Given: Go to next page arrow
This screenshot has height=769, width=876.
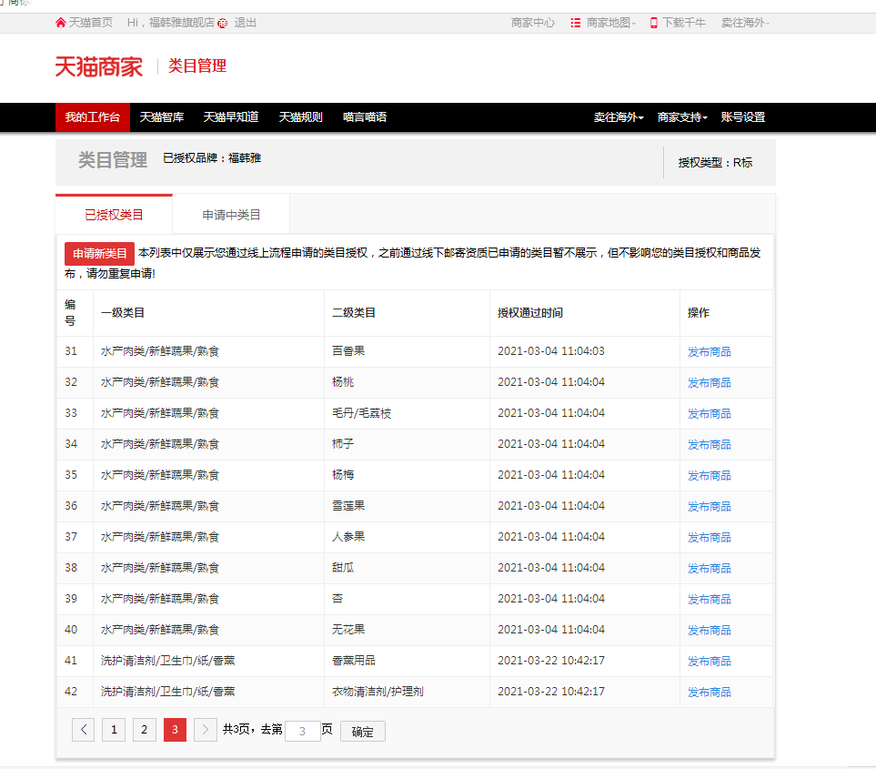Looking at the screenshot, I should coord(205,729).
